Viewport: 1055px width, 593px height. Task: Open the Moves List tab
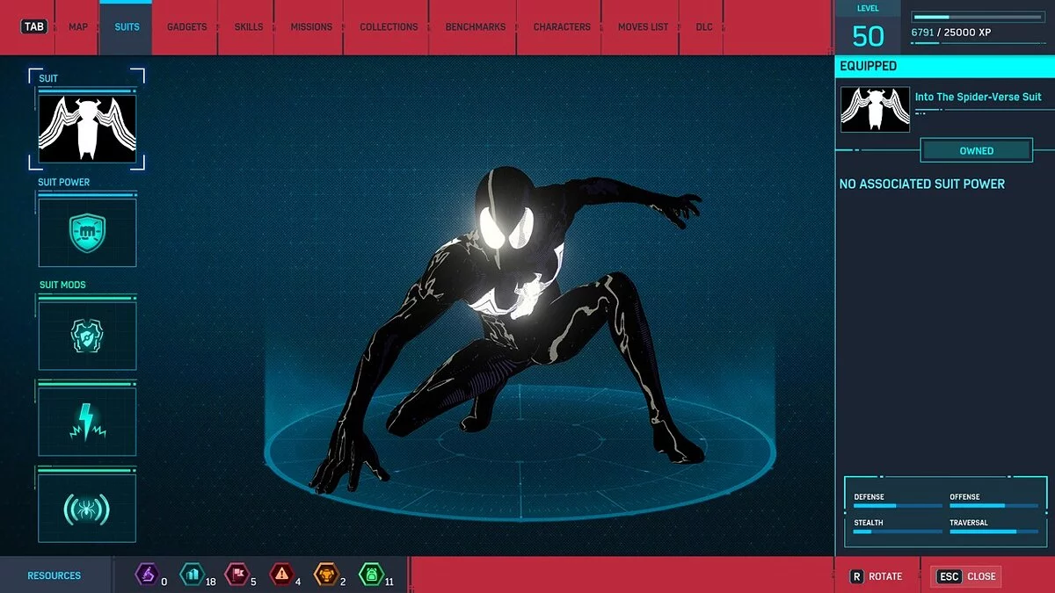643,27
